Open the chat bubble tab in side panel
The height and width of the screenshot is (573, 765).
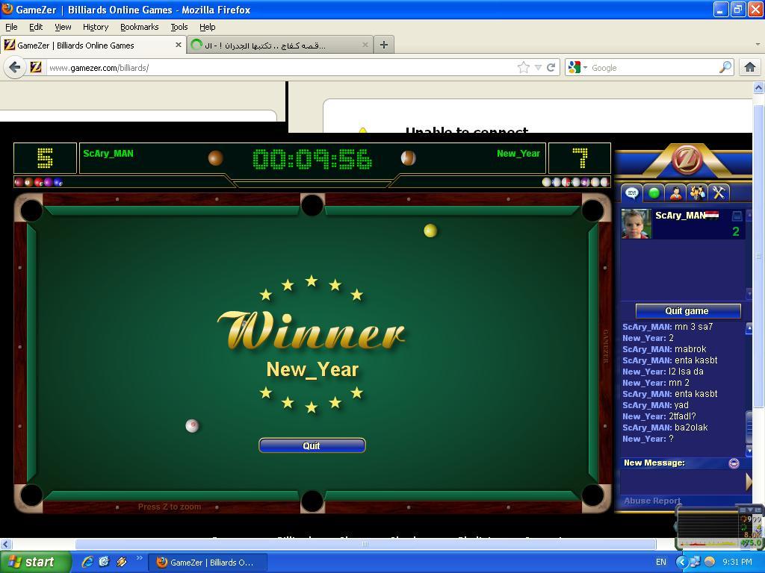pyautogui.click(x=632, y=193)
